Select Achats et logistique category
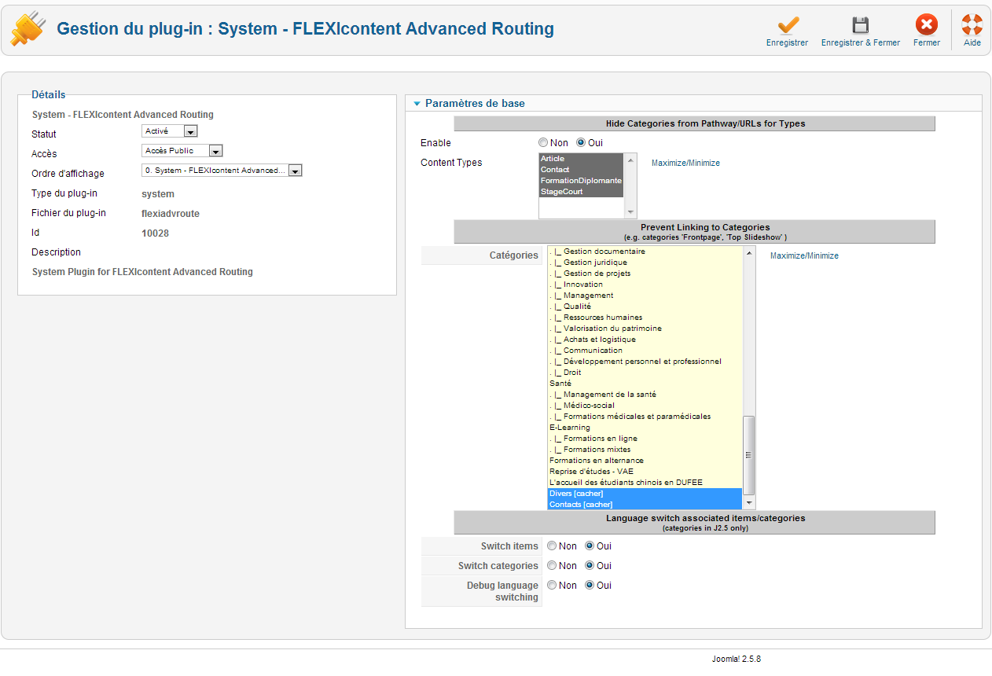The image size is (992, 676). click(x=645, y=340)
